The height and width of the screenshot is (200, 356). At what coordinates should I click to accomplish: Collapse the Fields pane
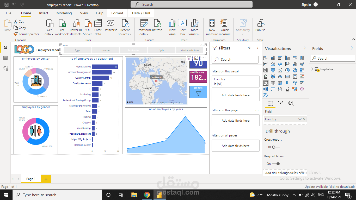tap(352, 48)
